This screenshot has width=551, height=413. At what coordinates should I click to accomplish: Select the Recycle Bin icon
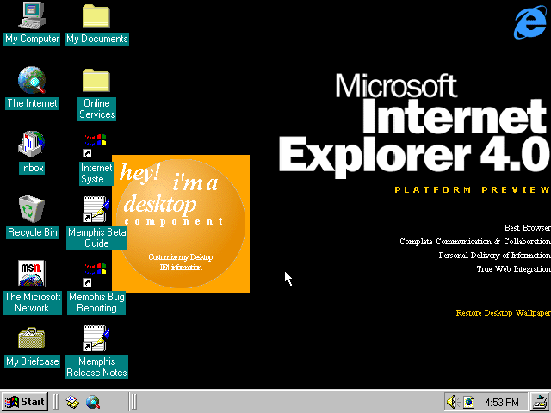32,209
